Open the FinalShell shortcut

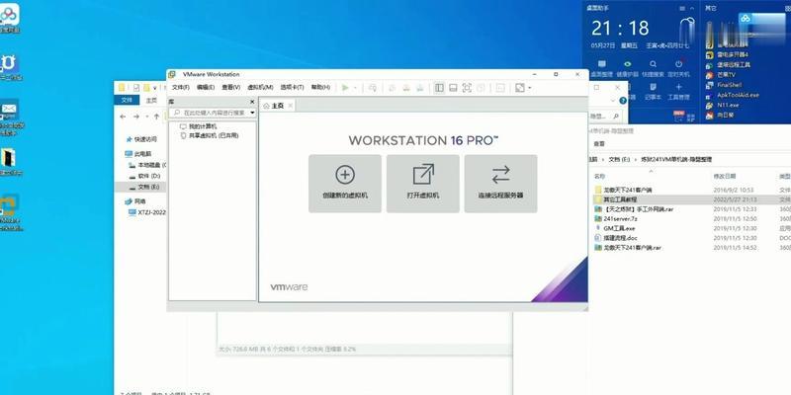pyautogui.click(x=724, y=85)
